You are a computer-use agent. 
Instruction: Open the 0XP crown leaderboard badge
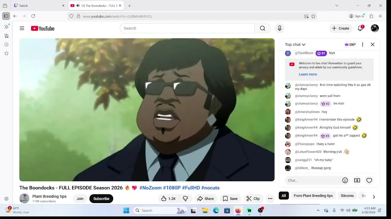point(350,44)
